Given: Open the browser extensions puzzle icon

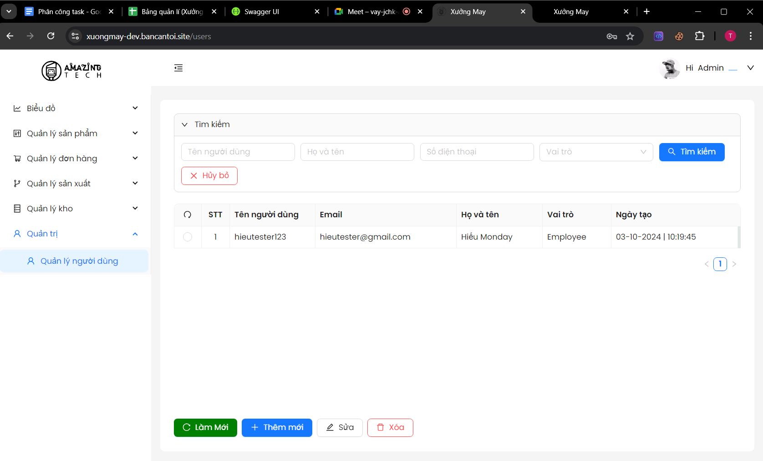Looking at the screenshot, I should tap(700, 36).
